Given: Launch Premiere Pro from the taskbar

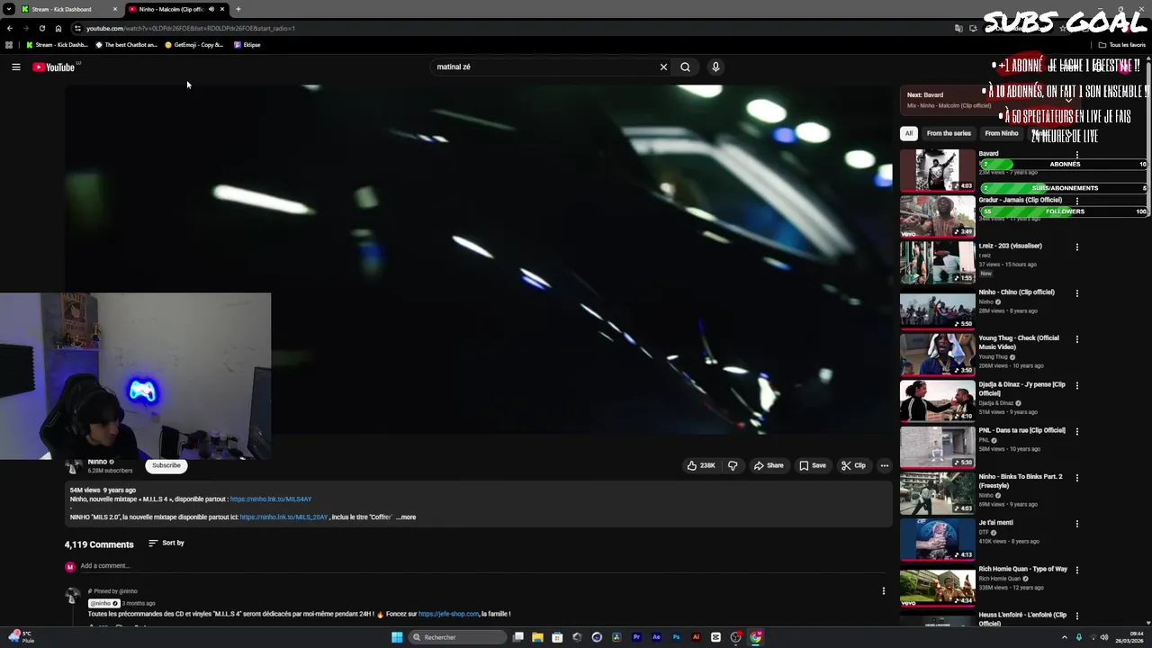Looking at the screenshot, I should coord(636,637).
